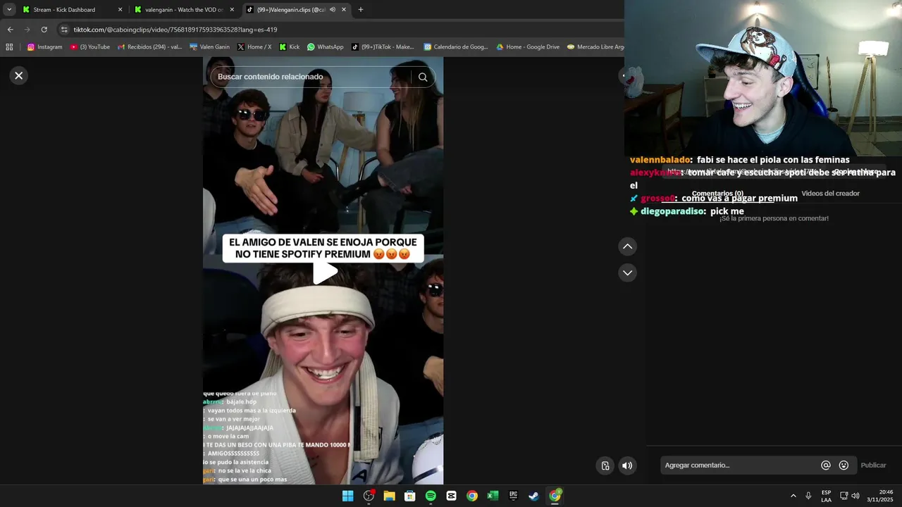Expand the tab search dropdown
The height and width of the screenshot is (507, 902).
tap(9, 10)
